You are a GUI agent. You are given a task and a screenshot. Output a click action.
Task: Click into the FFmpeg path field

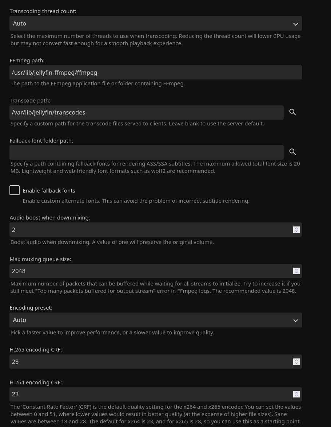pos(155,73)
